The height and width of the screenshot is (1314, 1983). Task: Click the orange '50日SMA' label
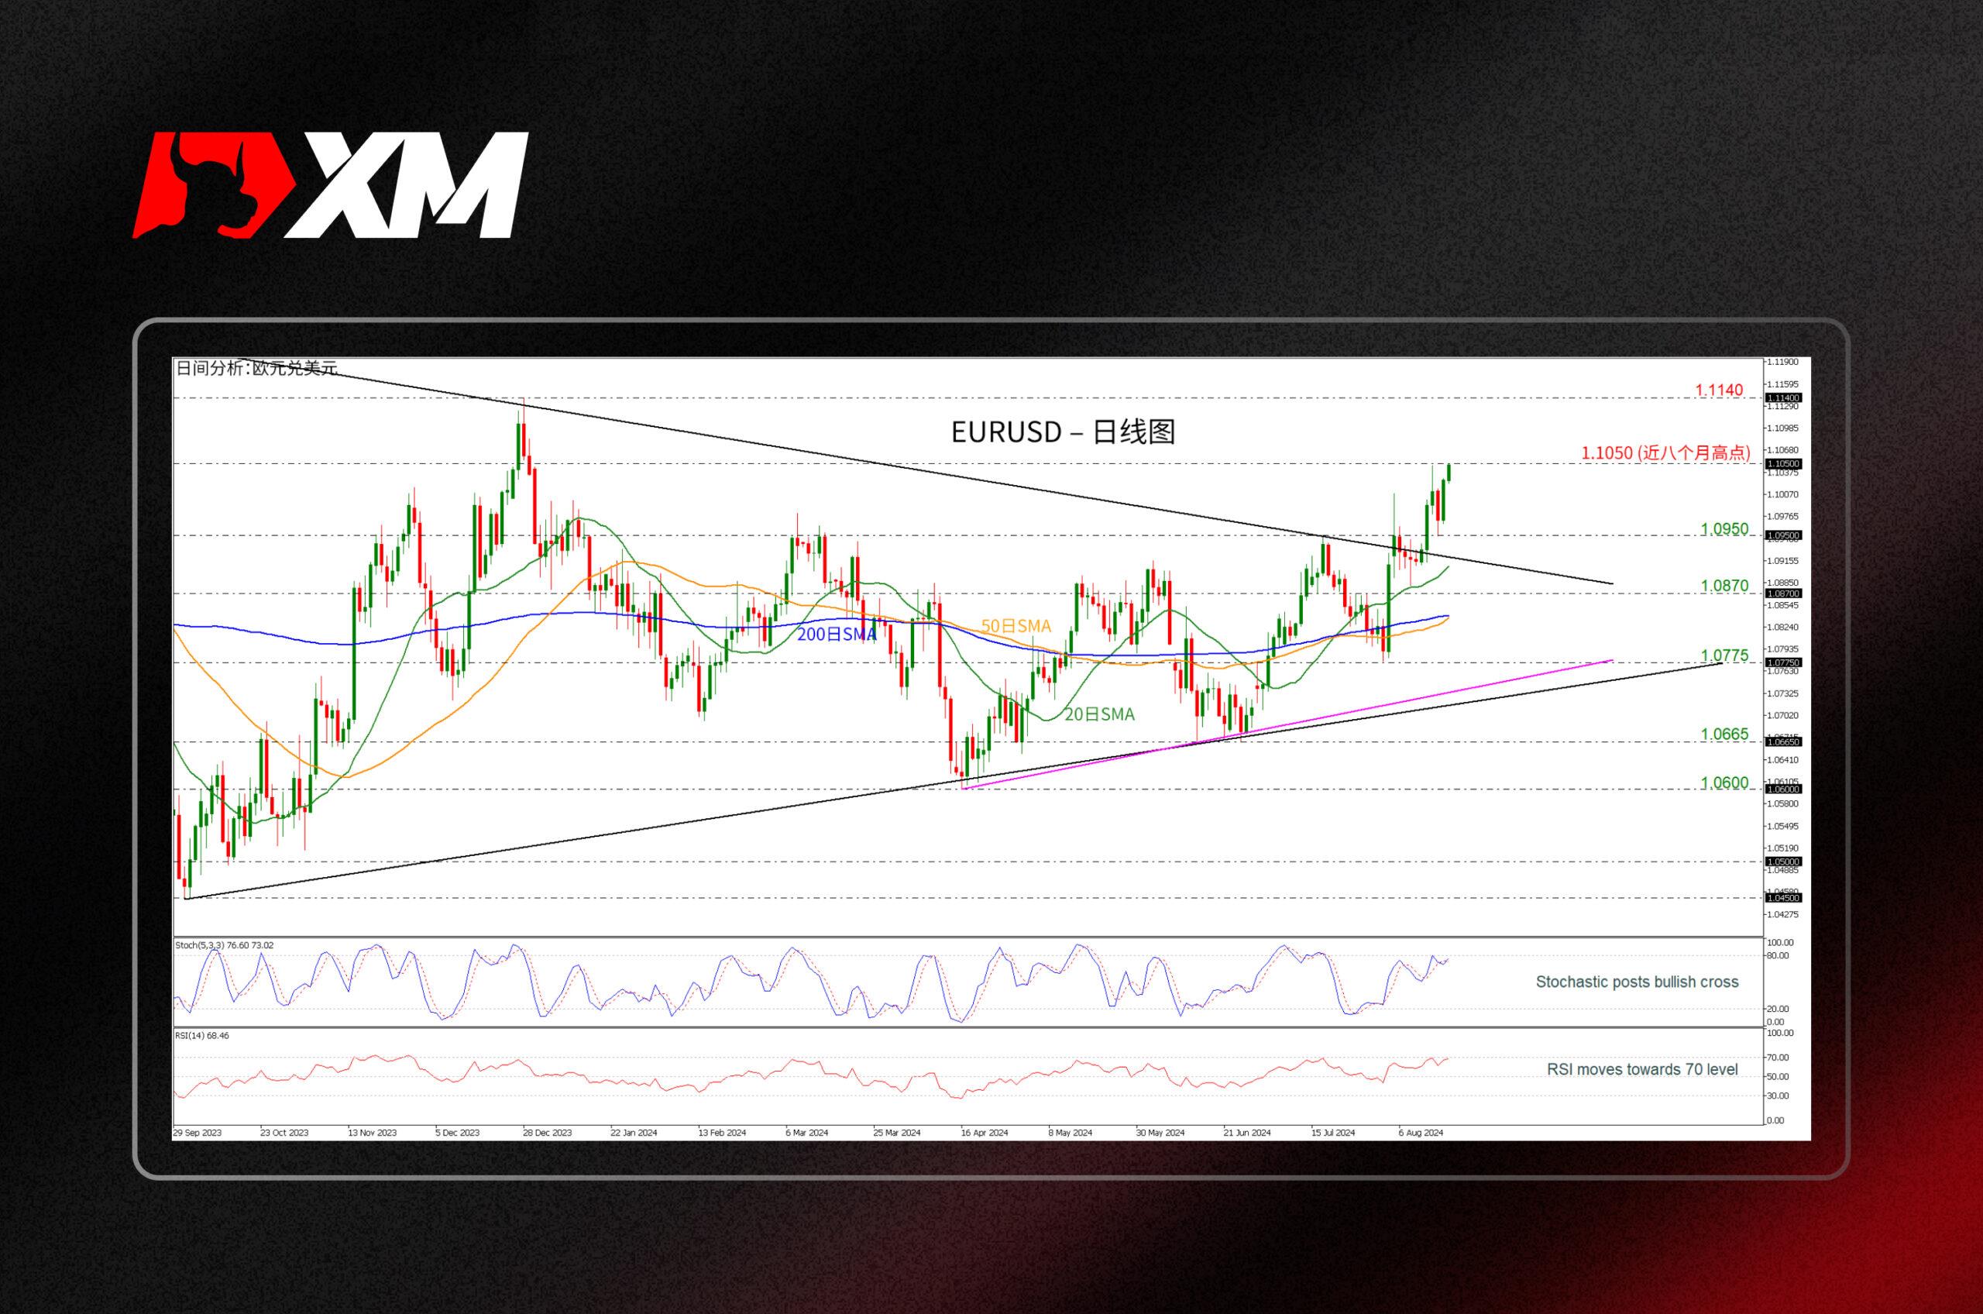point(1016,626)
